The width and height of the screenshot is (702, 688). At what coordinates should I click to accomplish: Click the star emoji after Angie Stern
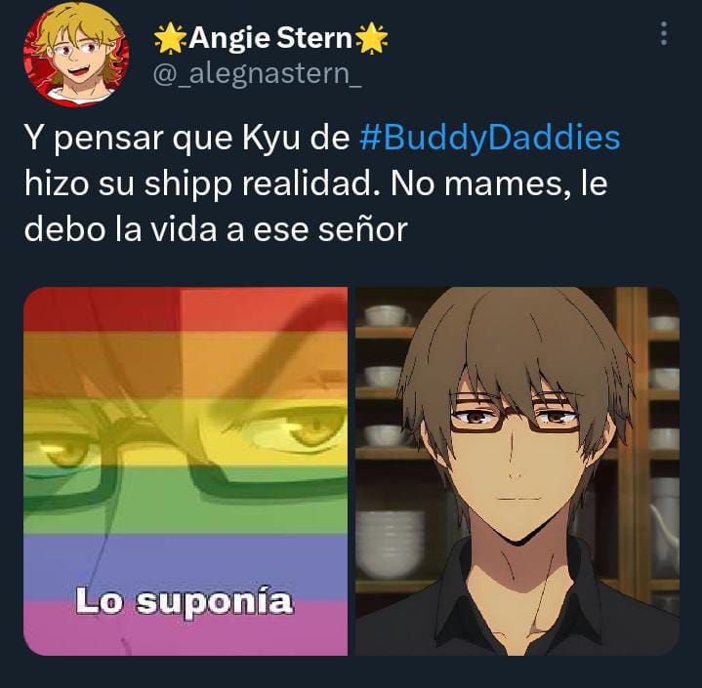point(371,38)
